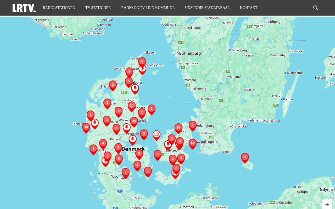Viewport: 335px width, 209px height.
Task: Click the "Rostock" map label
Action: point(188,207)
